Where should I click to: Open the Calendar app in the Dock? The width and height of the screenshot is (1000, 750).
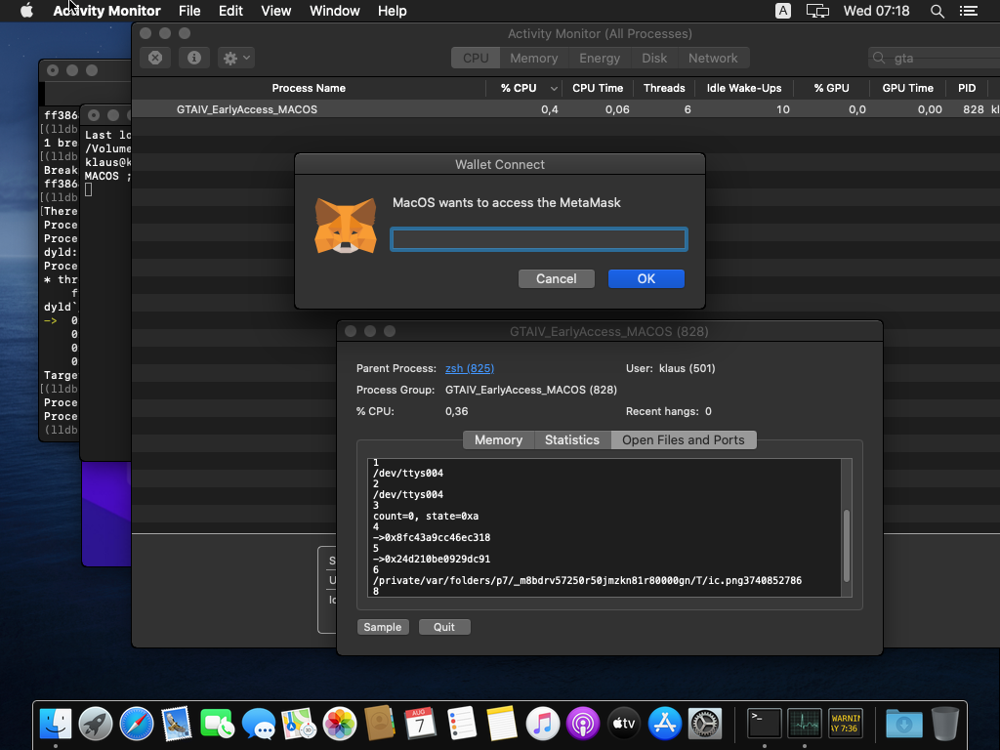click(x=420, y=724)
